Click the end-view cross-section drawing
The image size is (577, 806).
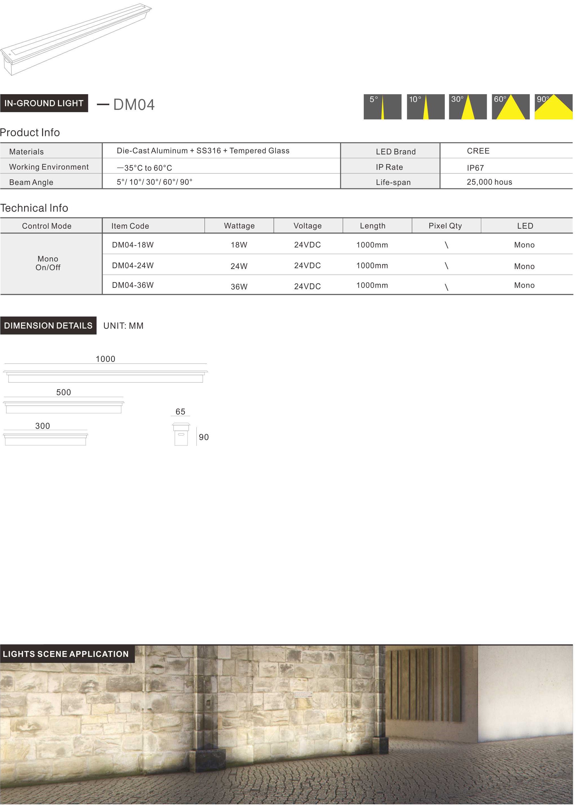181,434
